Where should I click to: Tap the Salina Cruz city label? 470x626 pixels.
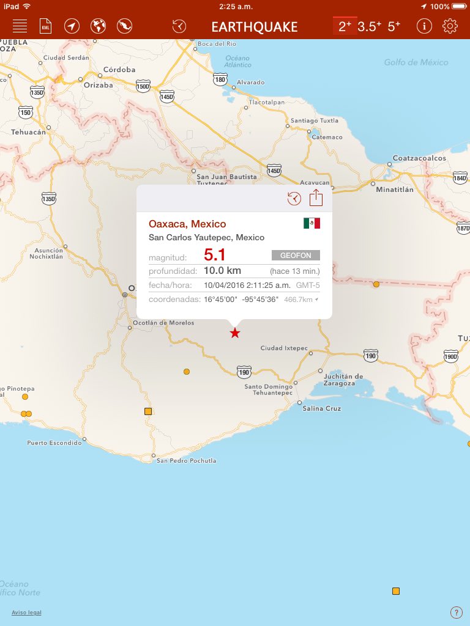tap(322, 408)
